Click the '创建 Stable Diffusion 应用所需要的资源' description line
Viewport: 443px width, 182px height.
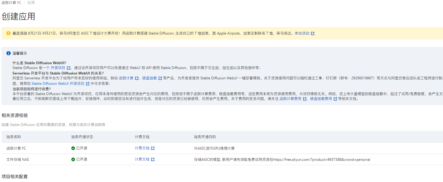(53, 125)
